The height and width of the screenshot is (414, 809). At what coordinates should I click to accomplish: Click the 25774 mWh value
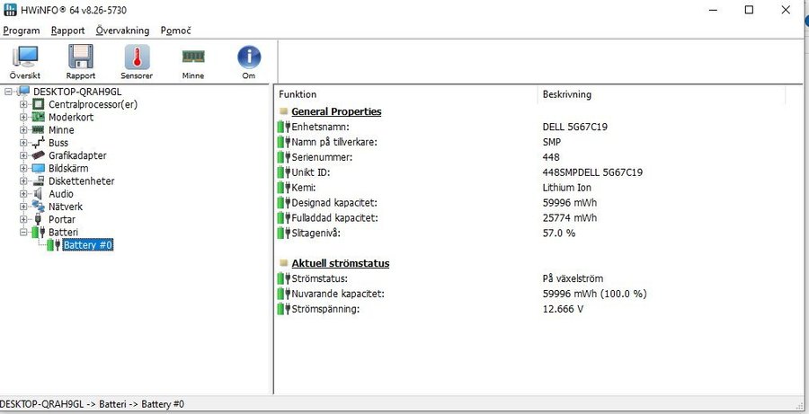[570, 217]
